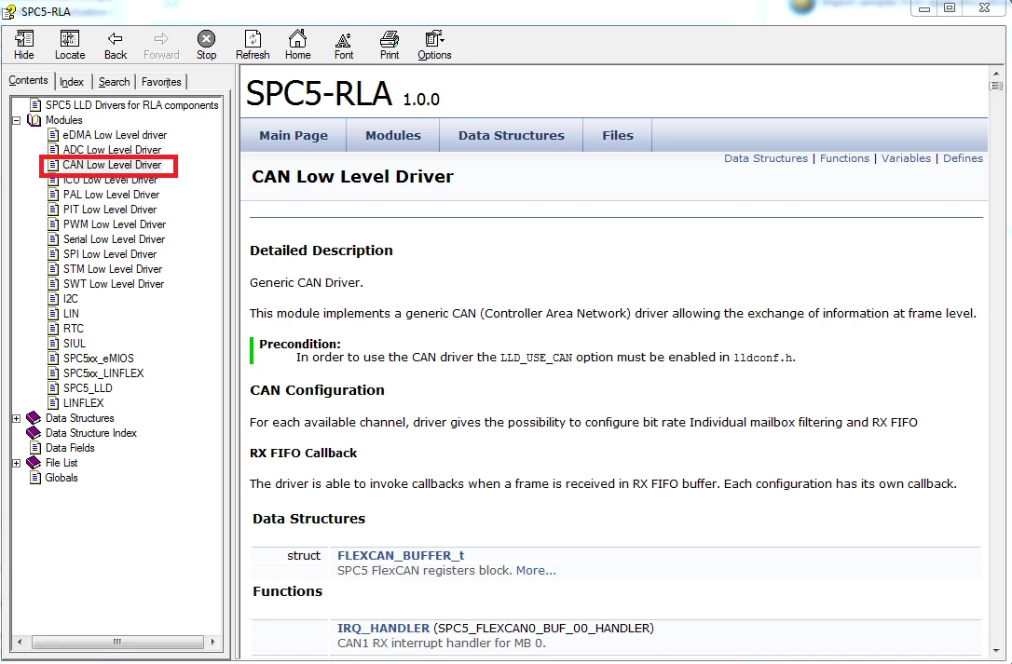Image resolution: width=1012 pixels, height=664 pixels.
Task: Click the Data Structures book icon
Action: pos(34,418)
